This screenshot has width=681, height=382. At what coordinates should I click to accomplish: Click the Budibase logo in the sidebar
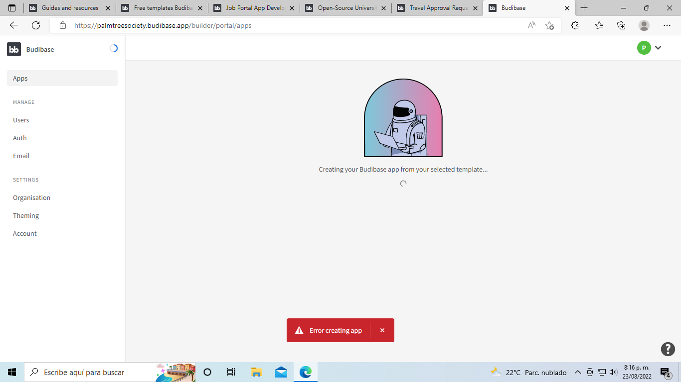point(13,49)
